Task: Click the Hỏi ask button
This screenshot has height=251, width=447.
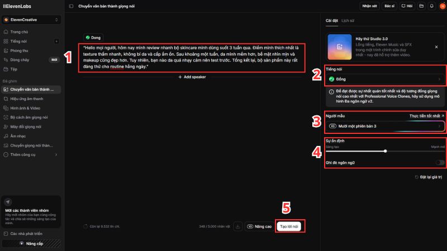Action: 407,6
